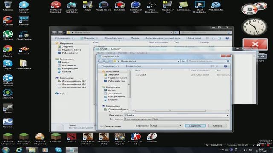273x153 pixels.
Task: Open the RaidCall desktop icon
Action: 8,123
